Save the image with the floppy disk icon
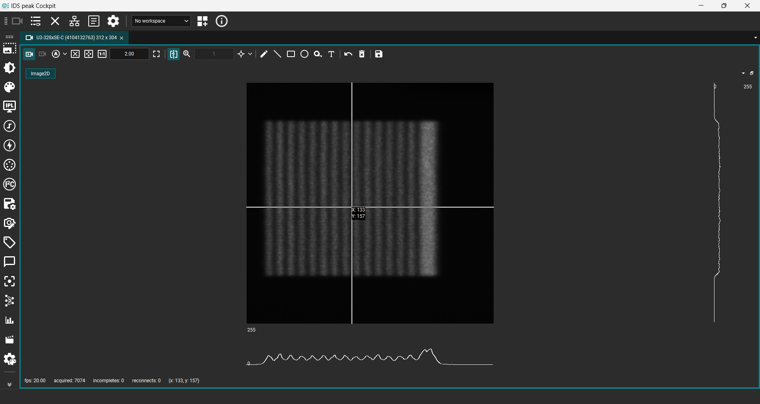This screenshot has height=404, width=760. tap(379, 54)
